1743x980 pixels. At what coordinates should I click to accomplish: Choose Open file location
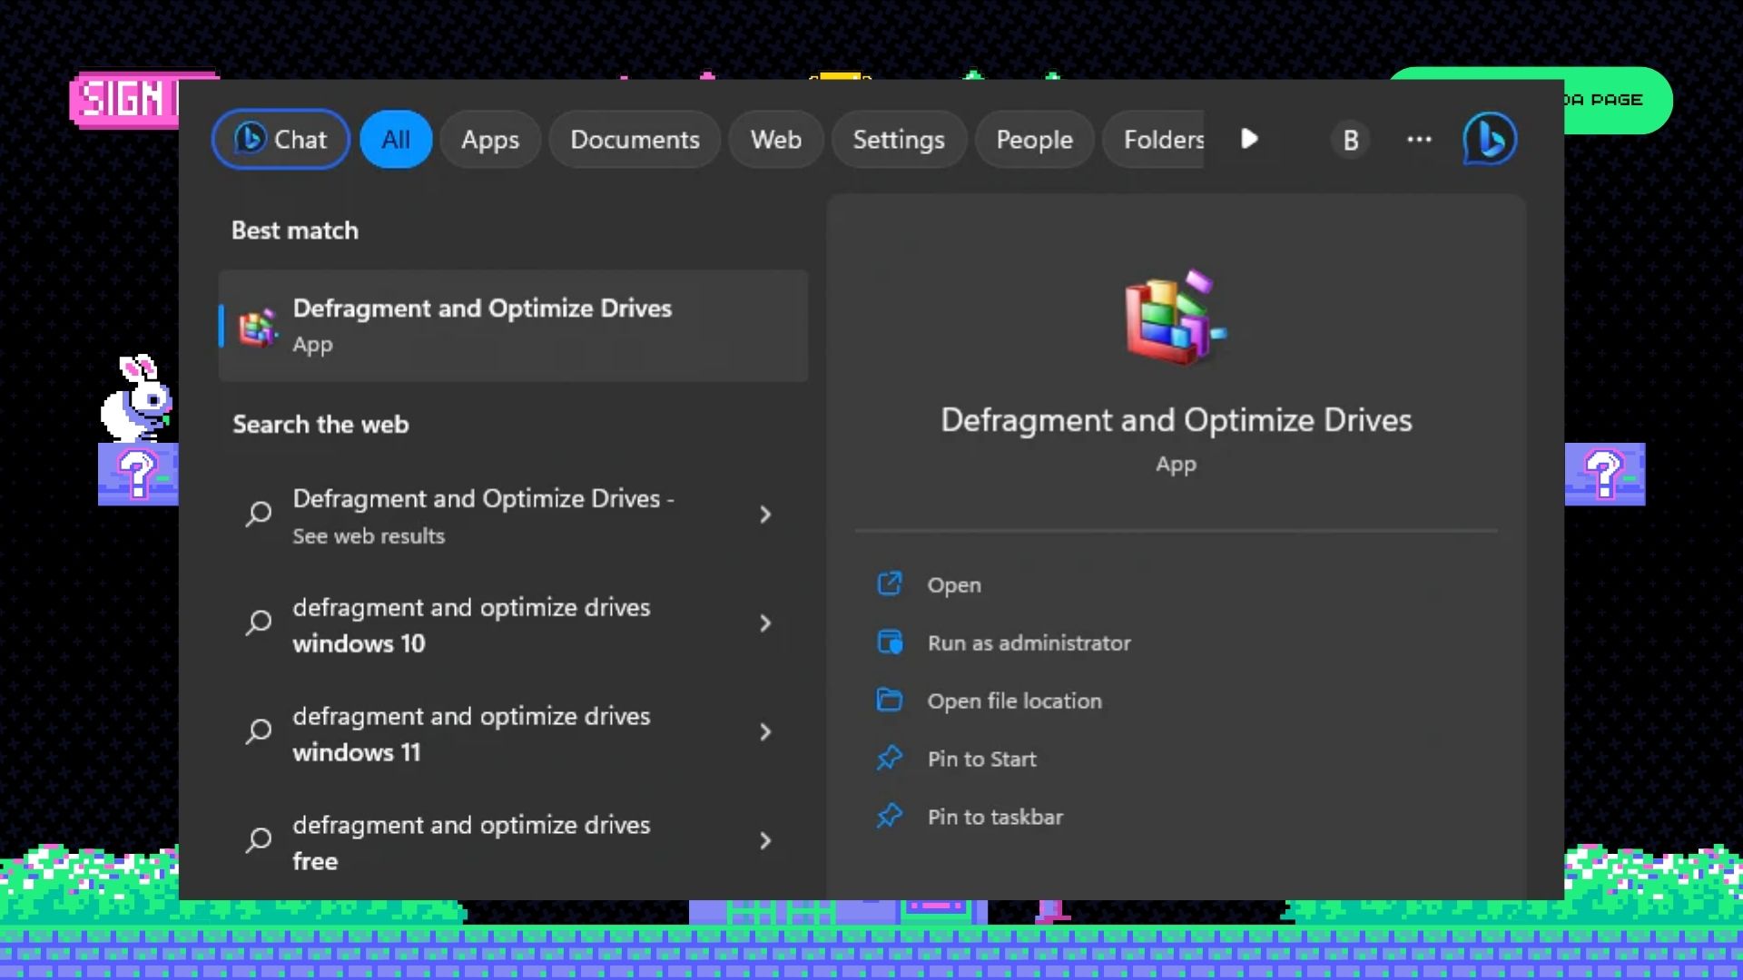click(x=1014, y=701)
